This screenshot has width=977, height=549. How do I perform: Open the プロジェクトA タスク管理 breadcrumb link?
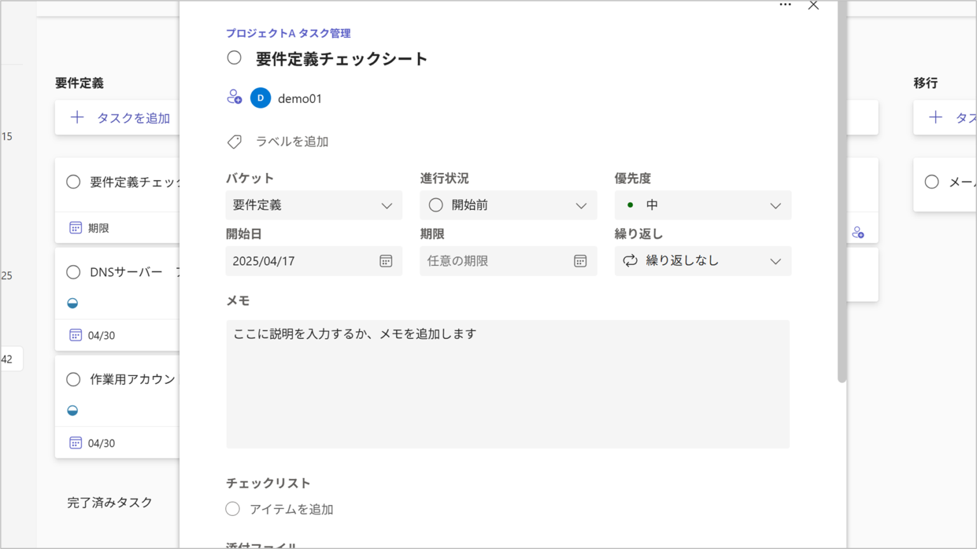tap(289, 33)
